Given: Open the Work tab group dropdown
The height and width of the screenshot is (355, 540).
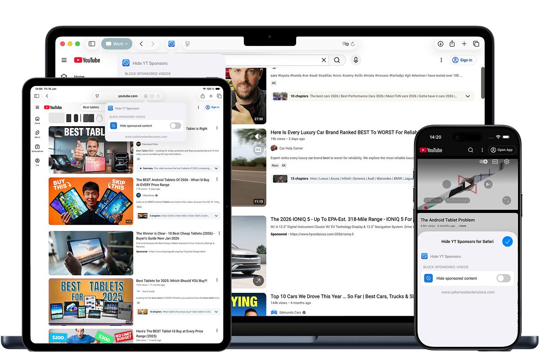Looking at the screenshot, I should click(117, 44).
